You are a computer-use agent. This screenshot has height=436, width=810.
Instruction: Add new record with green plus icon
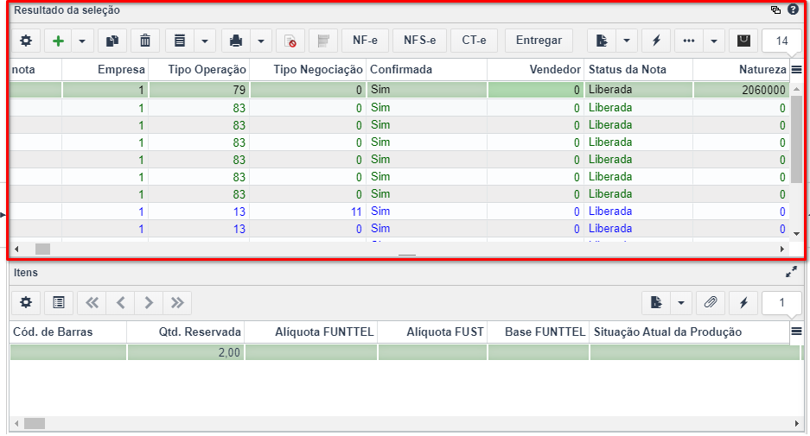[x=59, y=41]
